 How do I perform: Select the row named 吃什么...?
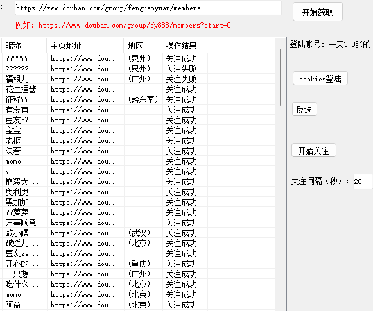tap(138, 285)
